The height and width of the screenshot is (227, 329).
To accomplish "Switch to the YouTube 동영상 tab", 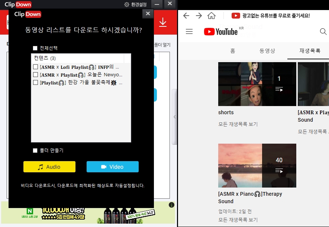I will click(x=267, y=51).
